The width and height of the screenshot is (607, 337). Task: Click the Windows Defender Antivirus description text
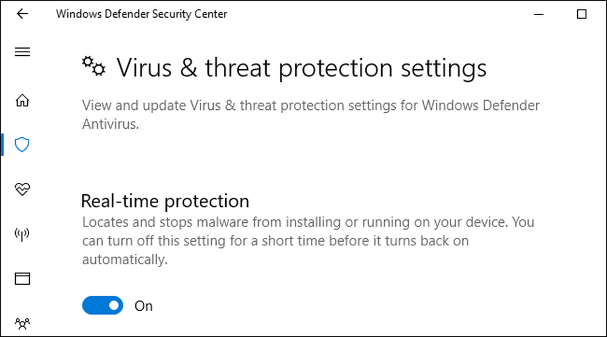(x=311, y=115)
